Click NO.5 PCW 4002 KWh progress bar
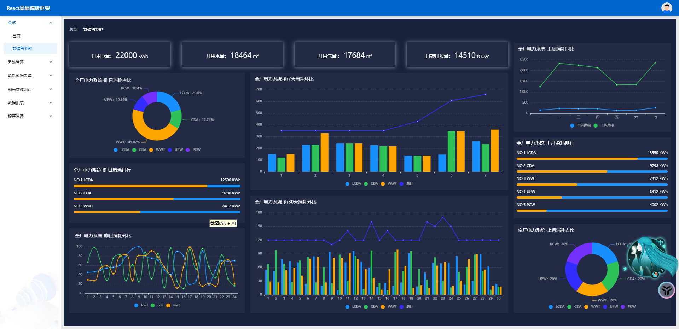The height and width of the screenshot is (329, 679). 592,211
